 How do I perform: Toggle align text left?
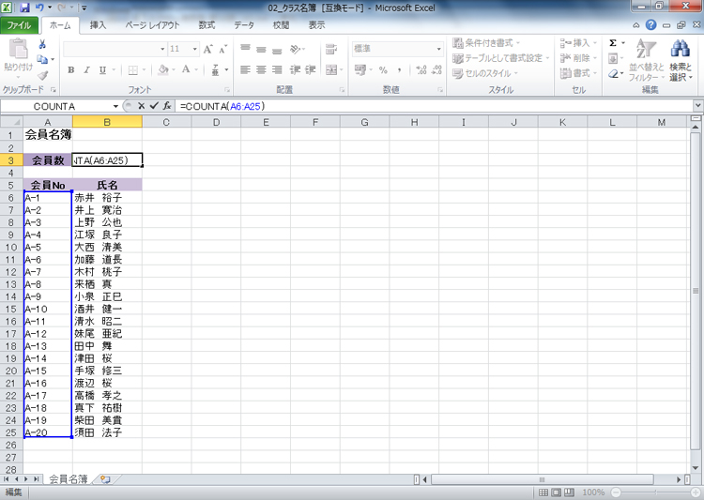(245, 69)
